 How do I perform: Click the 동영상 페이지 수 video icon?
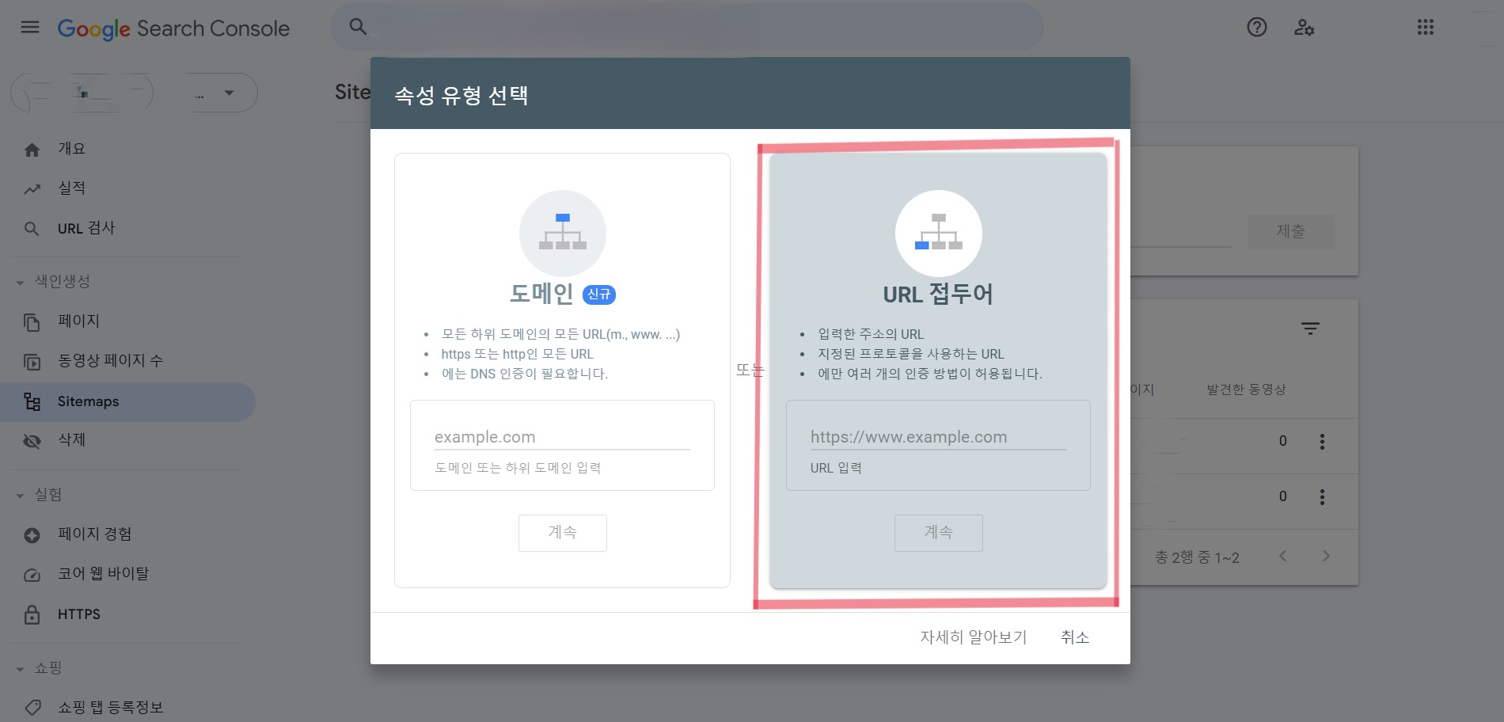[x=32, y=362]
